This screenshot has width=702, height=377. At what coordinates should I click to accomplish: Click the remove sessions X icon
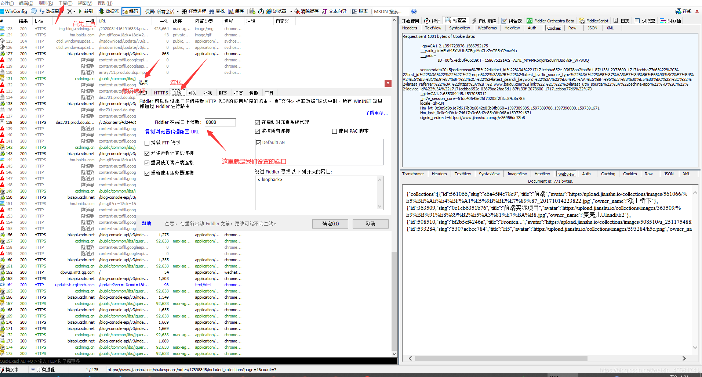point(69,11)
